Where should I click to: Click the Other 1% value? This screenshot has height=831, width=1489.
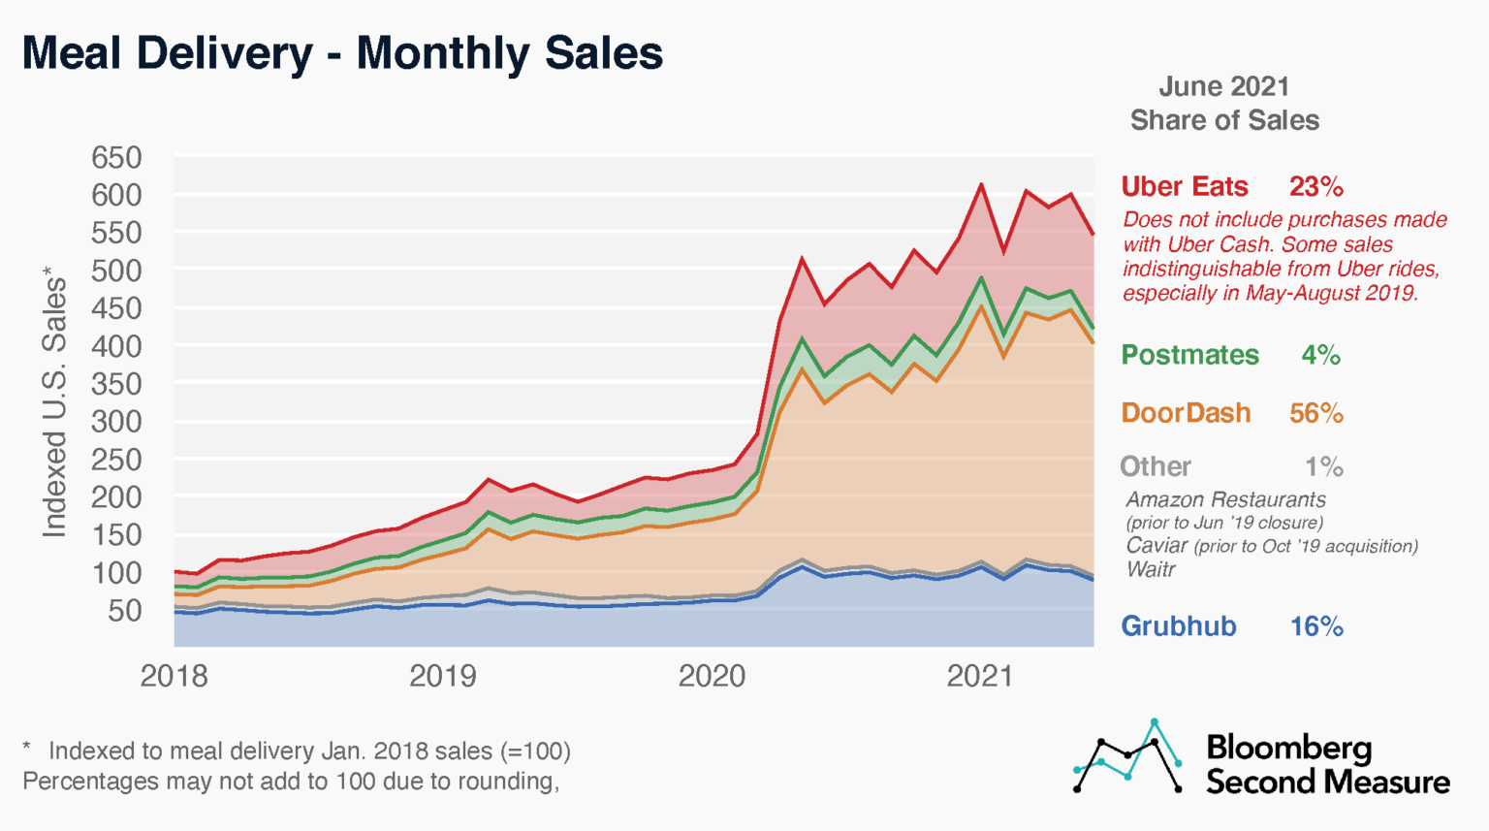tap(1324, 466)
